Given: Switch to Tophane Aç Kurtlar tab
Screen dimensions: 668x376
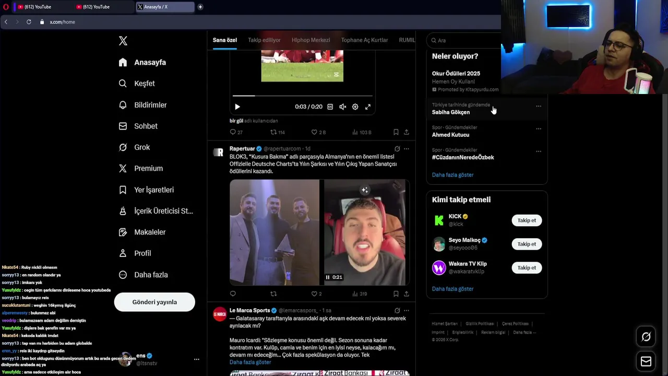Looking at the screenshot, I should click(x=365, y=40).
